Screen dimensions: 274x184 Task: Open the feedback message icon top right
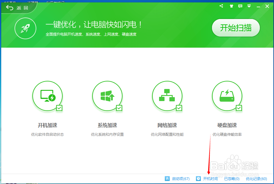[240, 6]
